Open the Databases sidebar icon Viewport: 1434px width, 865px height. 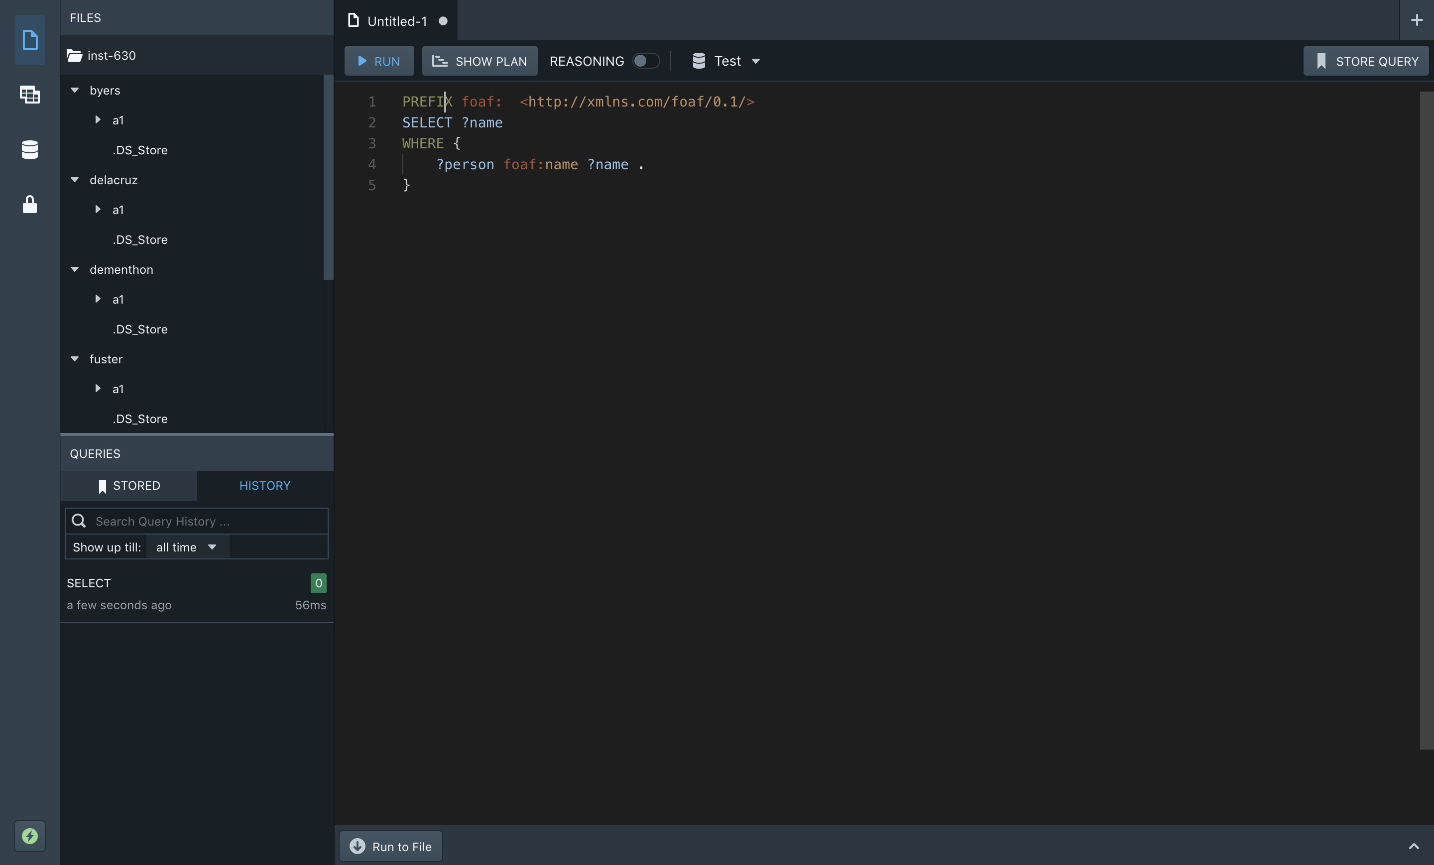(x=30, y=149)
